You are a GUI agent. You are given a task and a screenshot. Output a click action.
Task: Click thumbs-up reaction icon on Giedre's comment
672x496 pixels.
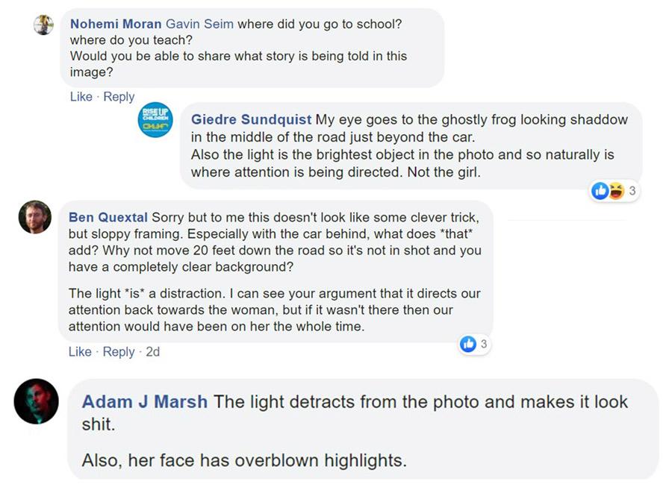point(600,191)
